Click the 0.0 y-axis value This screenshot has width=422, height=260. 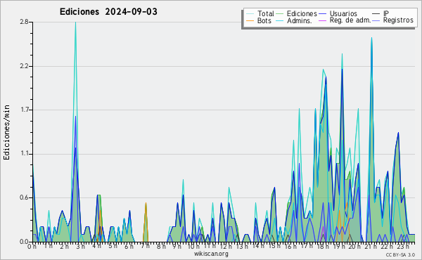click(24, 242)
